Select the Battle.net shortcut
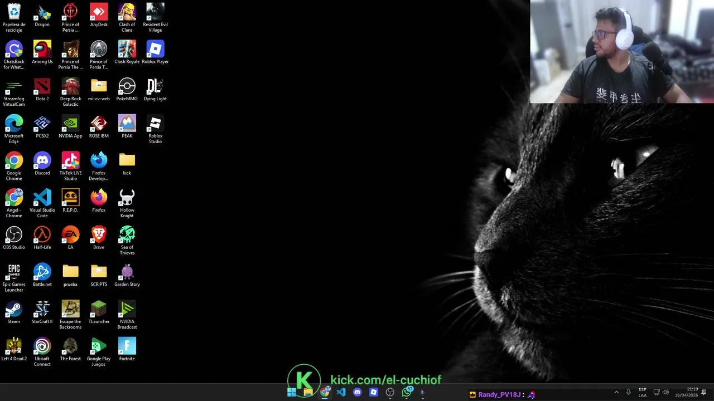Screen dimensions: 714x401 point(42,275)
